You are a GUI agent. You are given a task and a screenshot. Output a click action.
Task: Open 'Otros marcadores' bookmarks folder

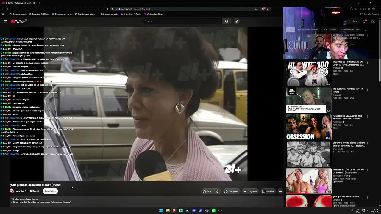click(18, 14)
